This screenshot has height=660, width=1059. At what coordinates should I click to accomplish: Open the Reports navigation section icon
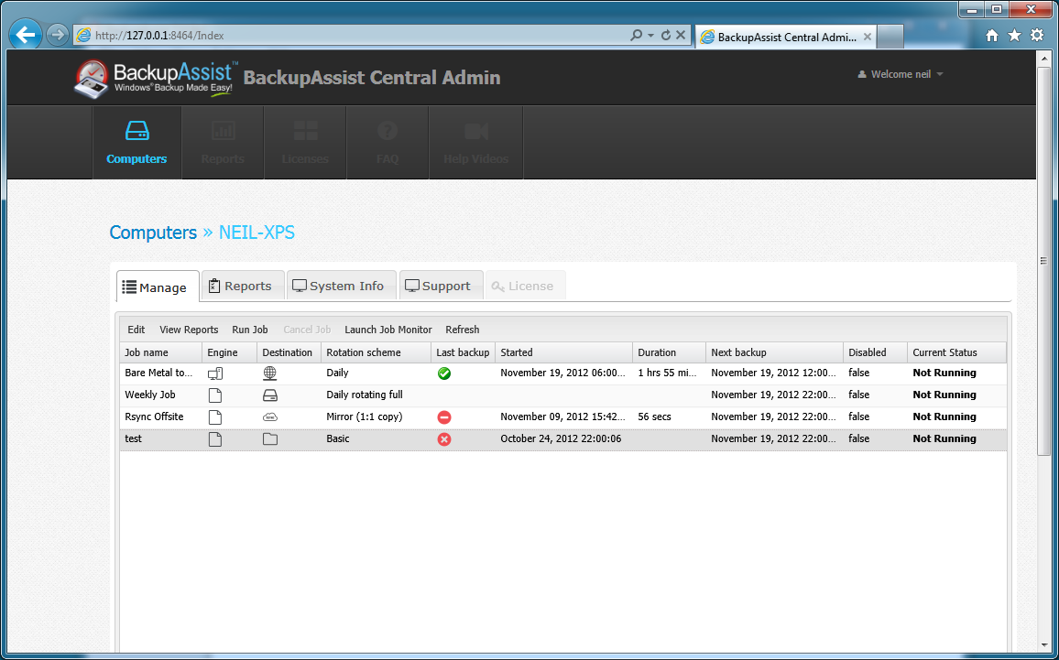click(223, 130)
